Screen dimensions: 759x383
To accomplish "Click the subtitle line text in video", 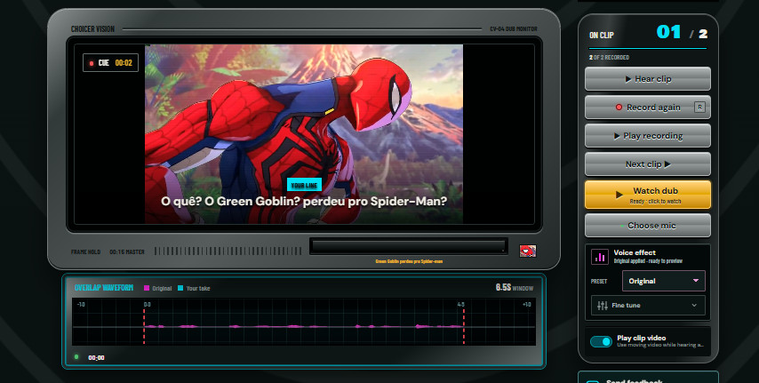I will point(304,202).
